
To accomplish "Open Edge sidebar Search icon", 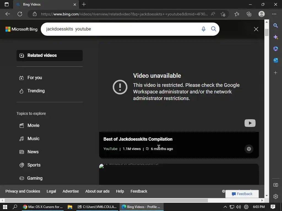I will pyautogui.click(x=275, y=26).
